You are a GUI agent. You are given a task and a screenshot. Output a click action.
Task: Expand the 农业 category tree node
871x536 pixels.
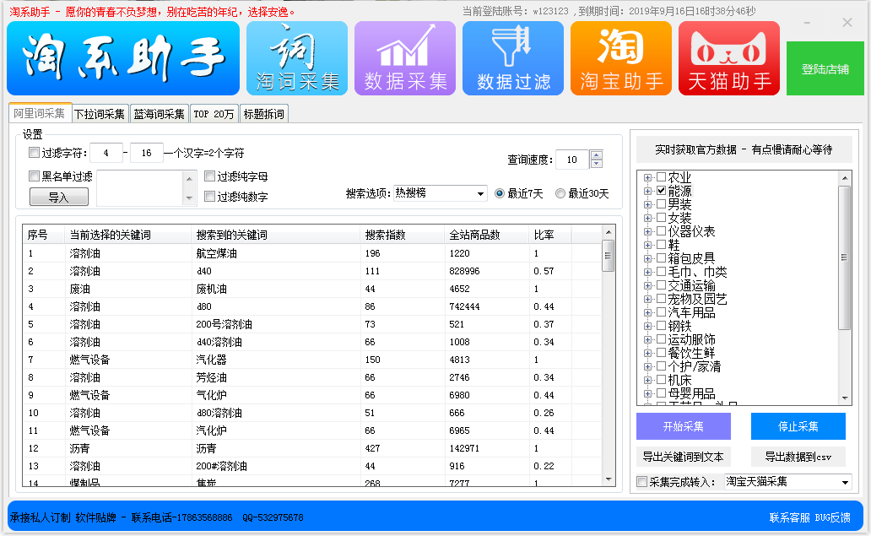647,178
